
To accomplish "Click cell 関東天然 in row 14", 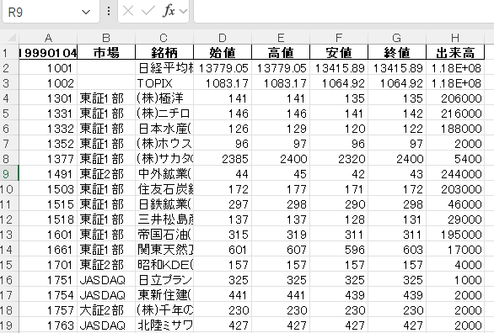I will pyautogui.click(x=164, y=250).
